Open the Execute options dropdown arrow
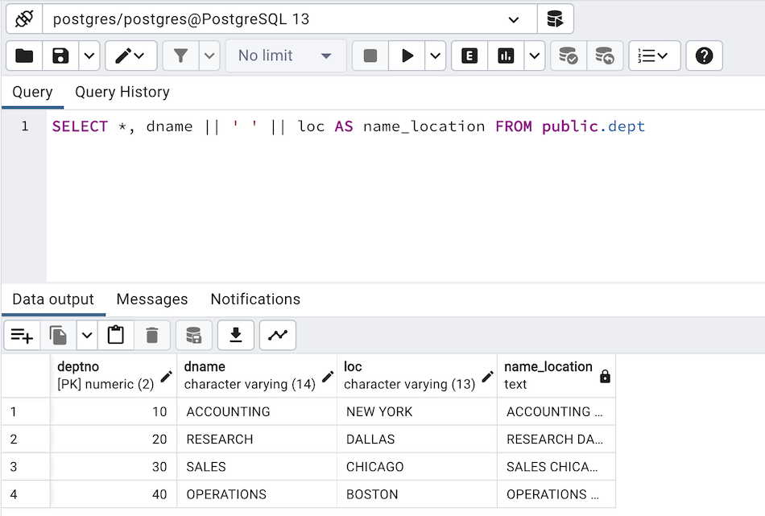765x516 pixels. pyautogui.click(x=436, y=56)
